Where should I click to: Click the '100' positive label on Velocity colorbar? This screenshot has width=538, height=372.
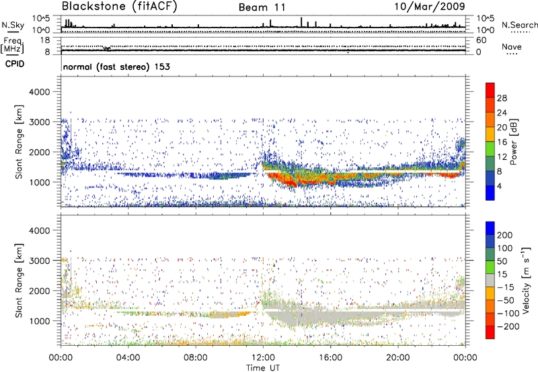[x=505, y=248]
